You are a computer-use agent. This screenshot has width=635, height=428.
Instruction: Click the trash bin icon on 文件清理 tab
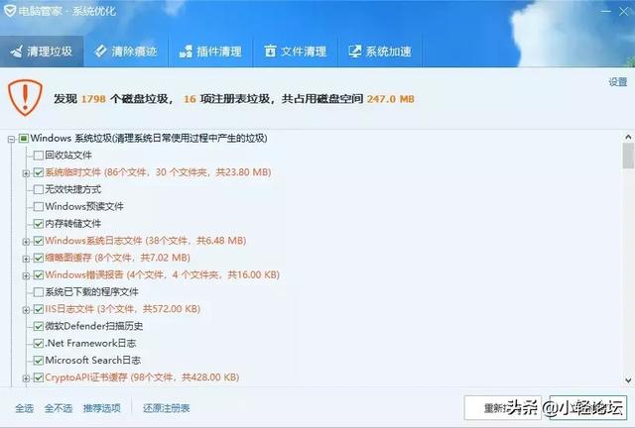point(270,51)
